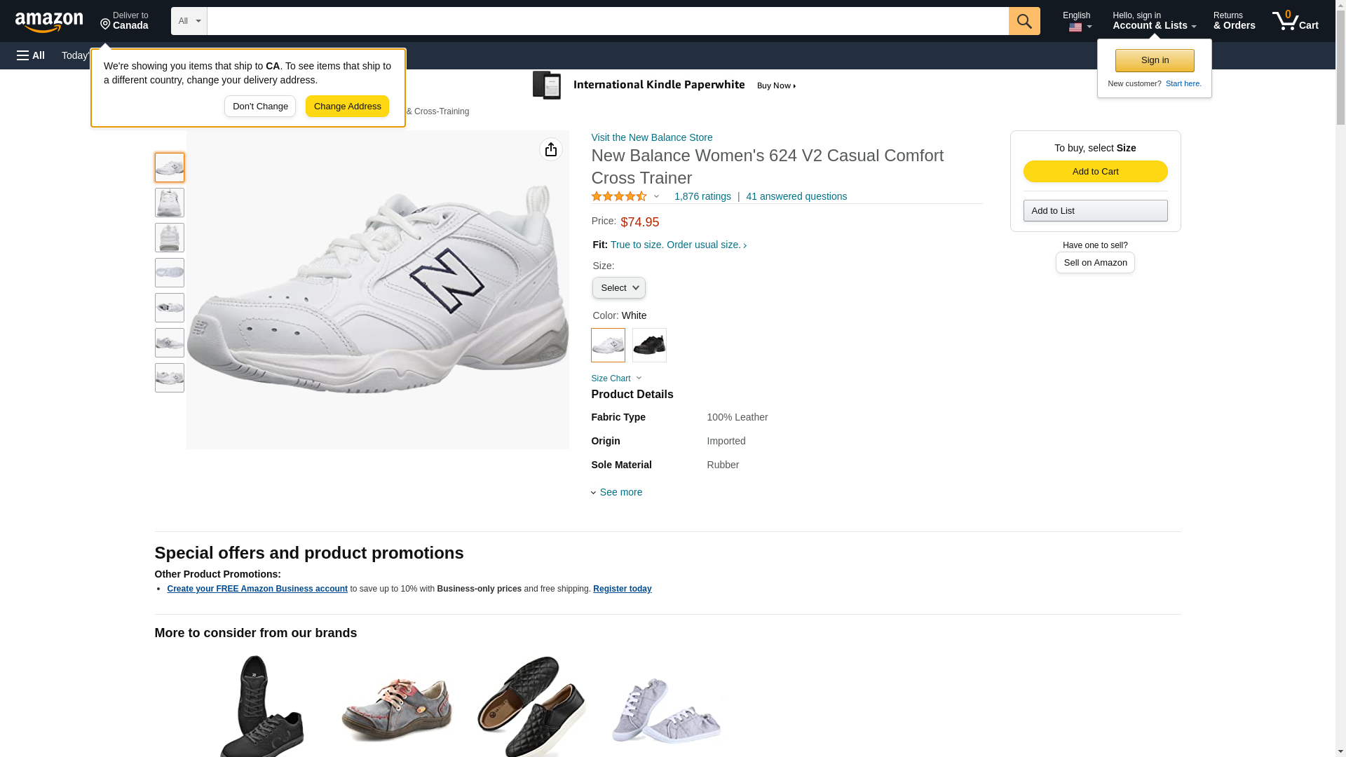Click the 1,876 ratings link
The width and height of the screenshot is (1346, 757).
coord(702,197)
